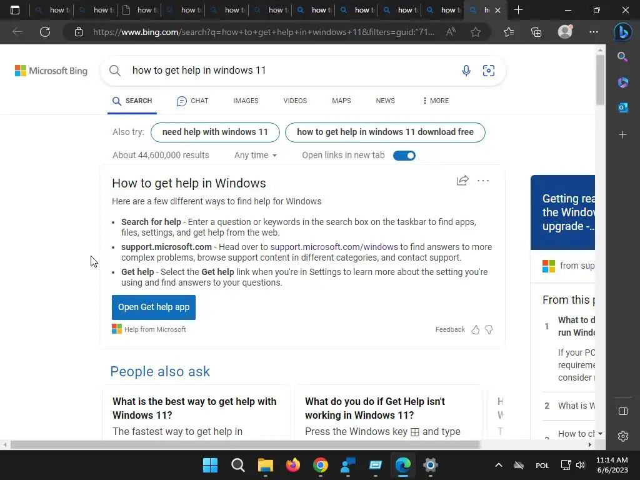Click the browser refresh icon
This screenshot has height=480, width=640.
[x=45, y=32]
